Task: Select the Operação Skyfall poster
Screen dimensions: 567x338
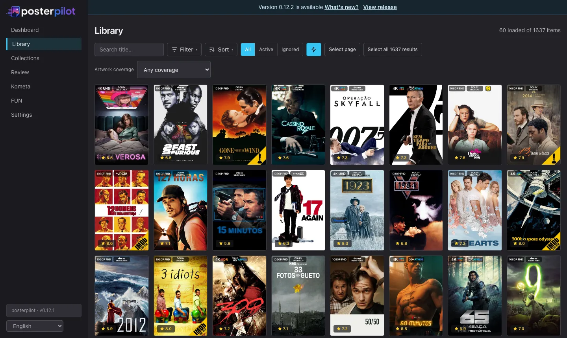Action: [357, 125]
